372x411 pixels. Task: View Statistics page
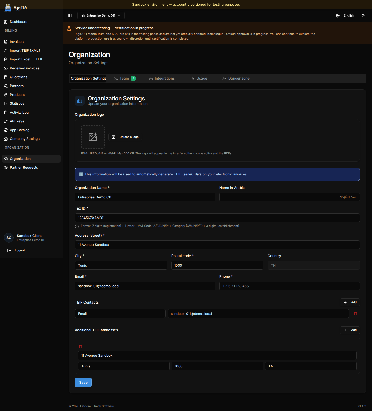31,103
